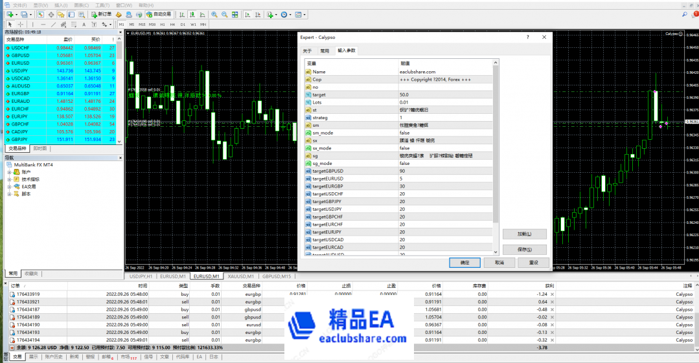Click the 新订单 toolbar button
The image size is (699, 363).
(101, 15)
